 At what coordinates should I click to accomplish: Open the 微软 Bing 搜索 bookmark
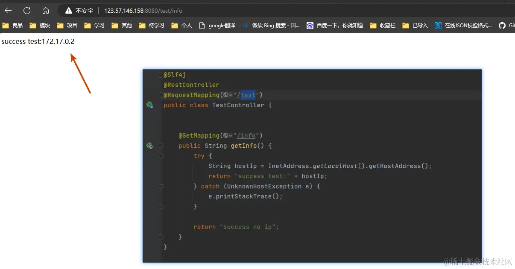click(x=271, y=26)
